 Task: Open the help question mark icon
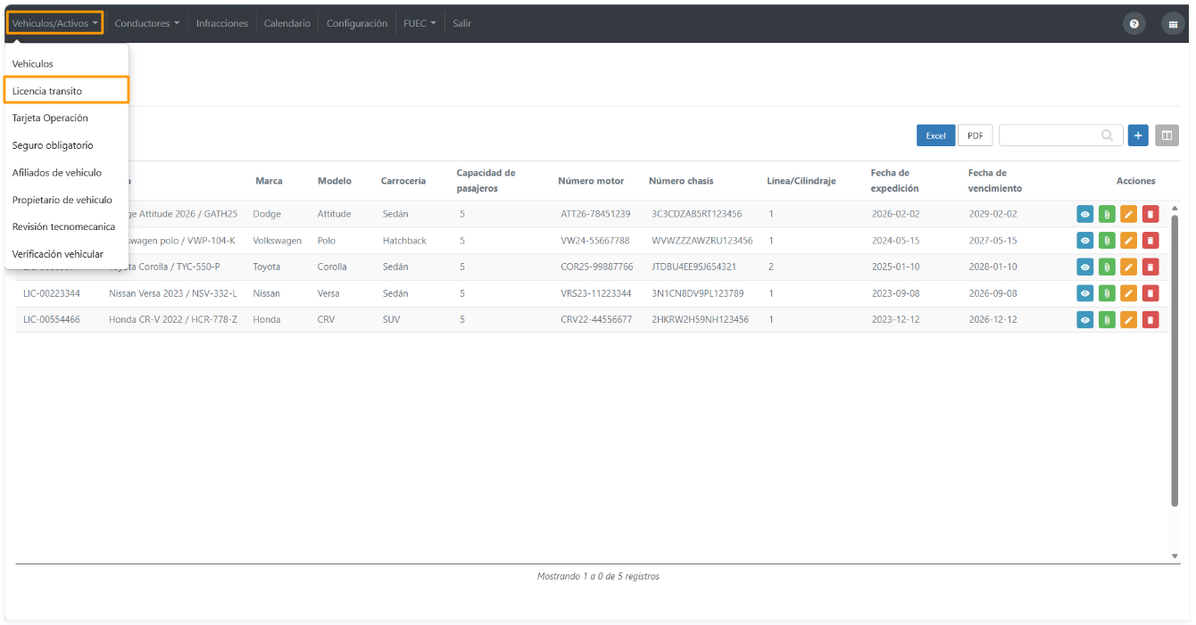click(x=1134, y=24)
